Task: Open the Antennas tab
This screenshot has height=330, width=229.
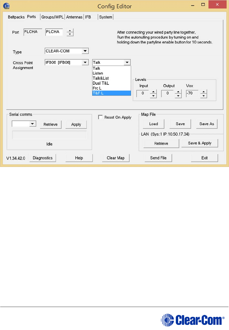Action: [74, 17]
